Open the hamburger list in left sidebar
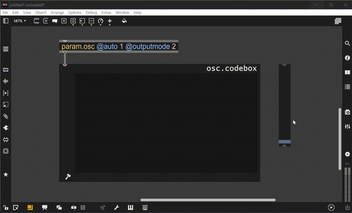Viewport: 352px width, 213px height. [x=5, y=49]
